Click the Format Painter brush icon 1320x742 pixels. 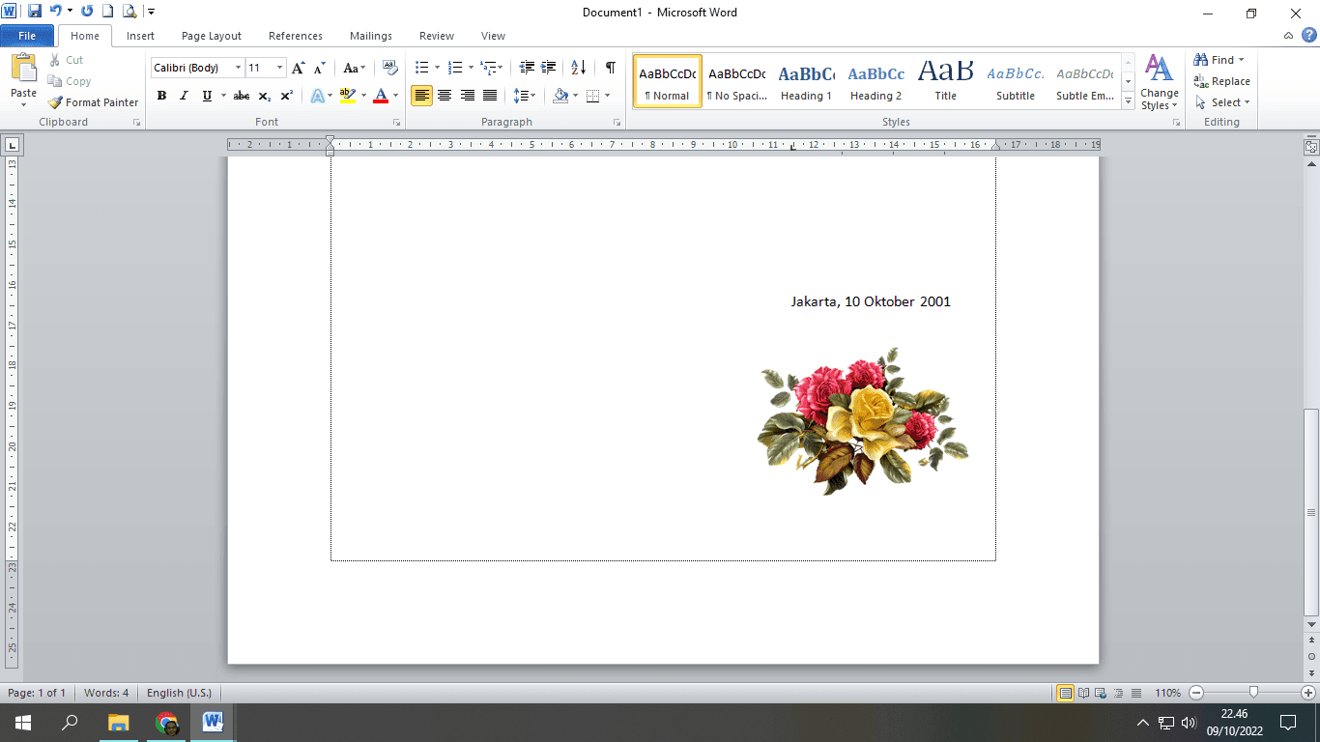(55, 102)
